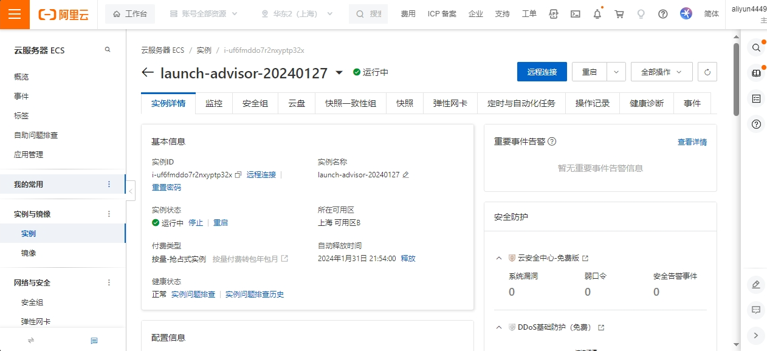Refresh the instance details page
This screenshot has width=767, height=351.
pyautogui.click(x=707, y=72)
